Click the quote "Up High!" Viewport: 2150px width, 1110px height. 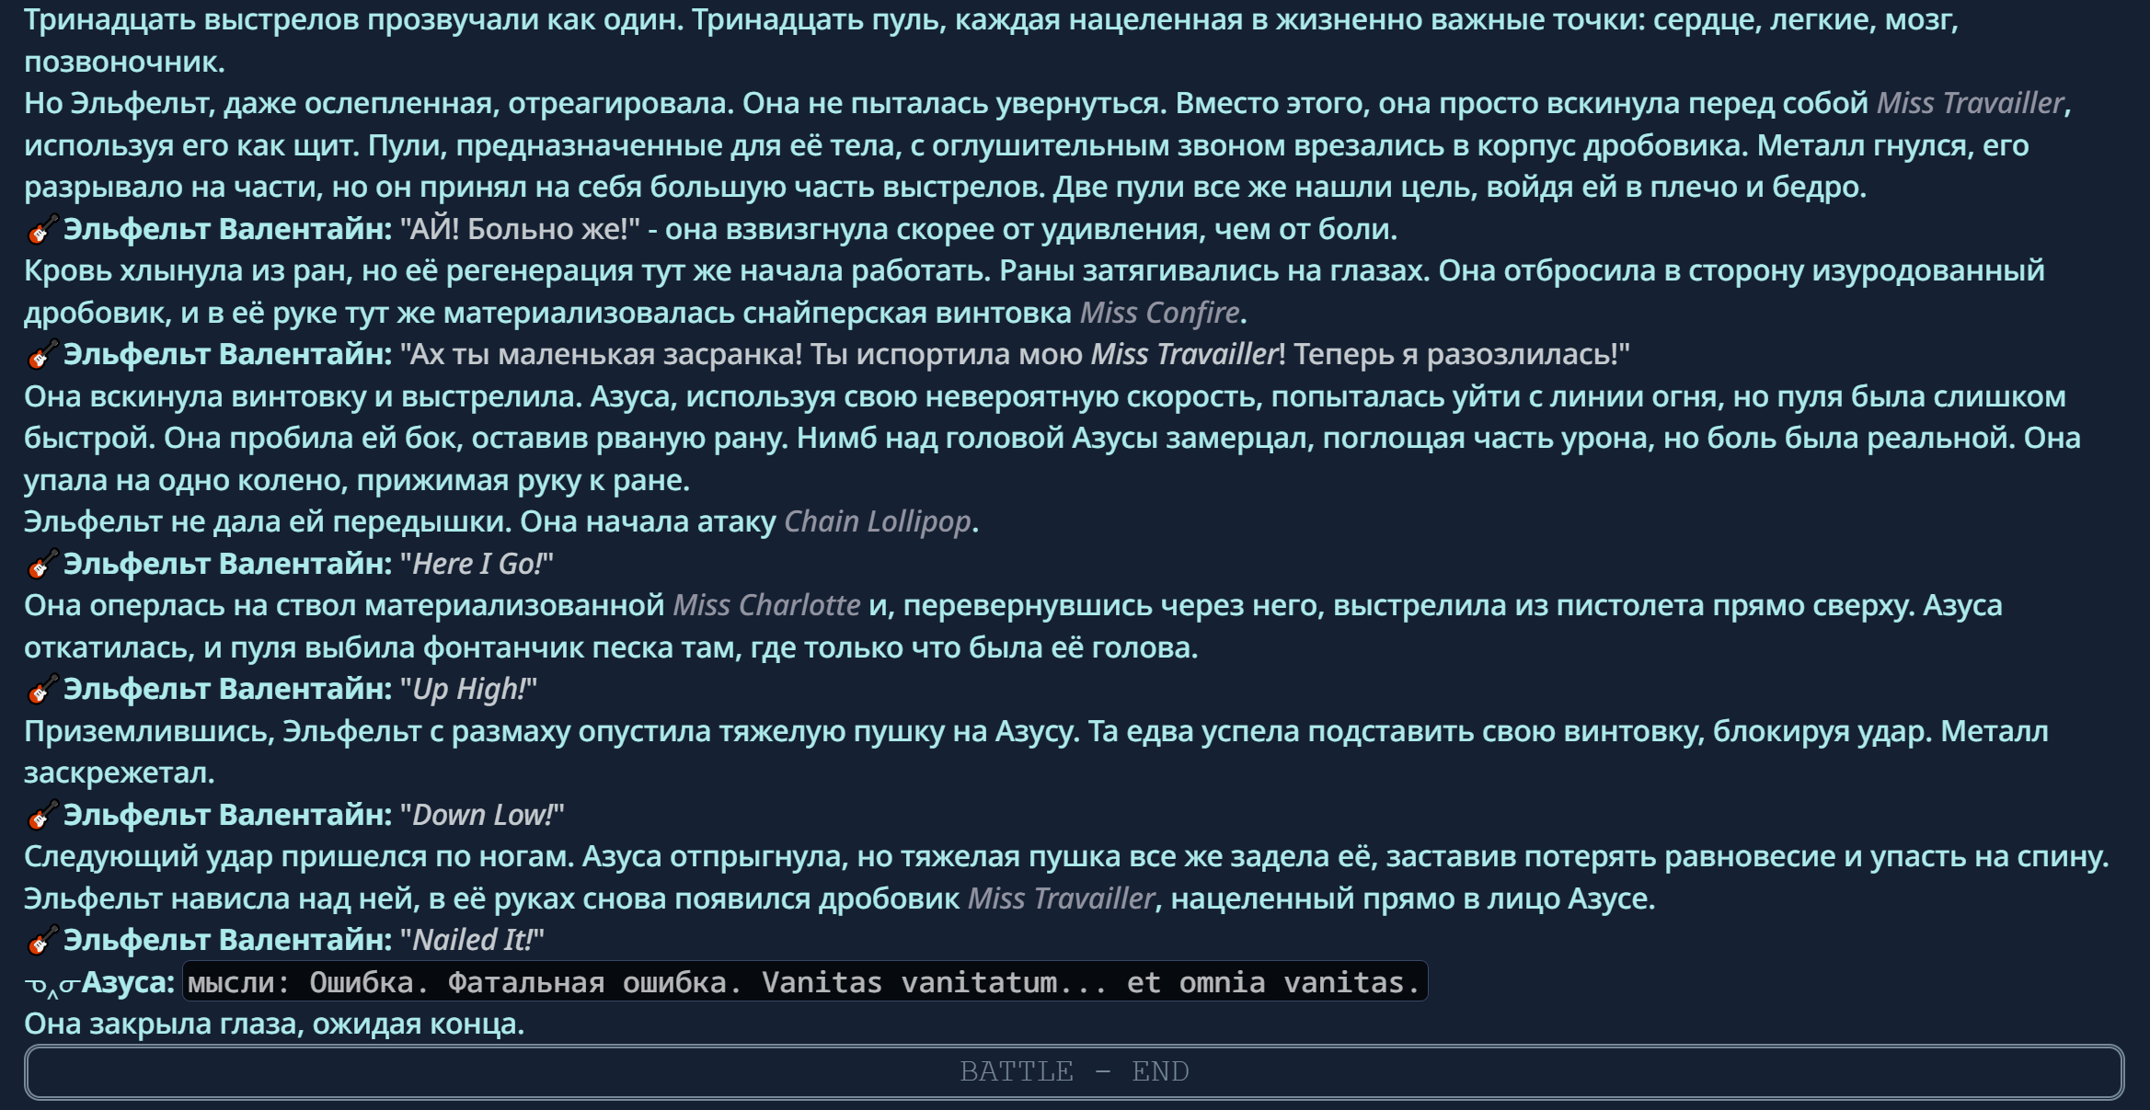(469, 689)
